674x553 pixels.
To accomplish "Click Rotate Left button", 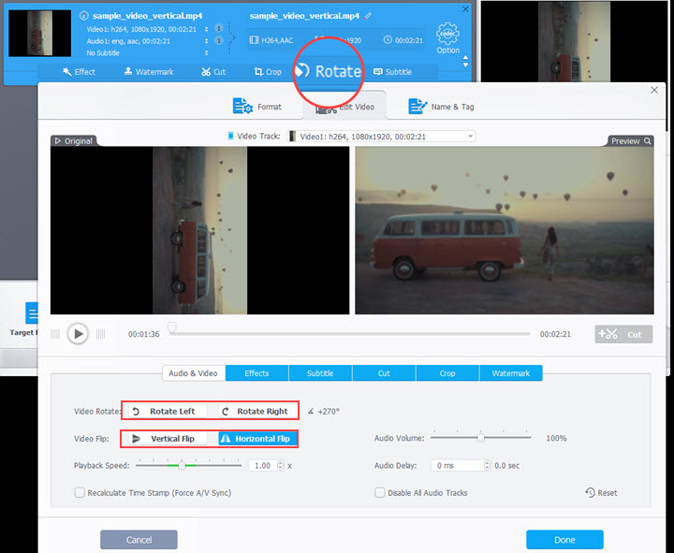I will click(168, 411).
